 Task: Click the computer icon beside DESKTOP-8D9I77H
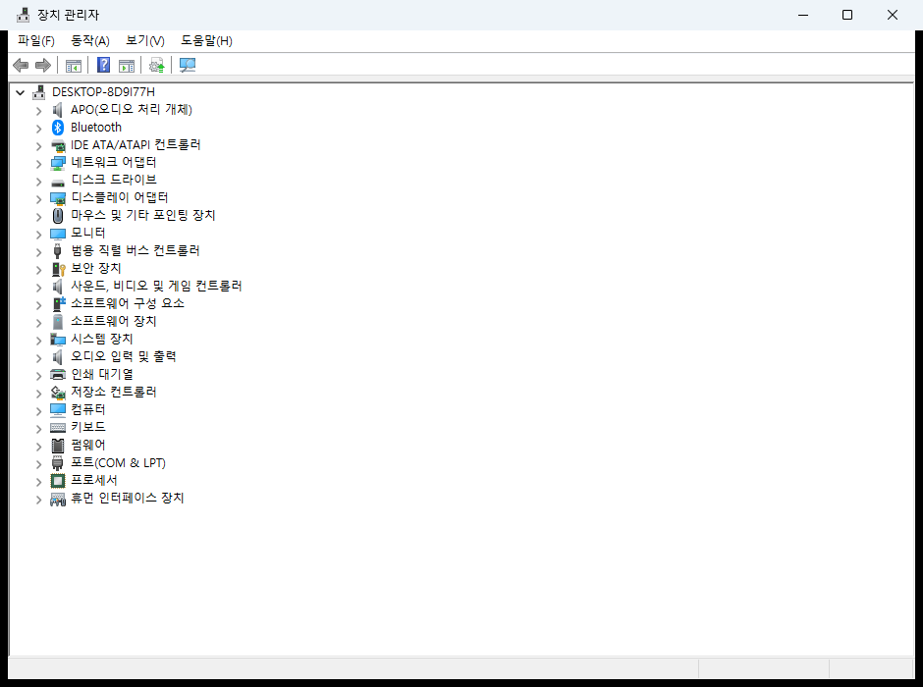(x=39, y=91)
